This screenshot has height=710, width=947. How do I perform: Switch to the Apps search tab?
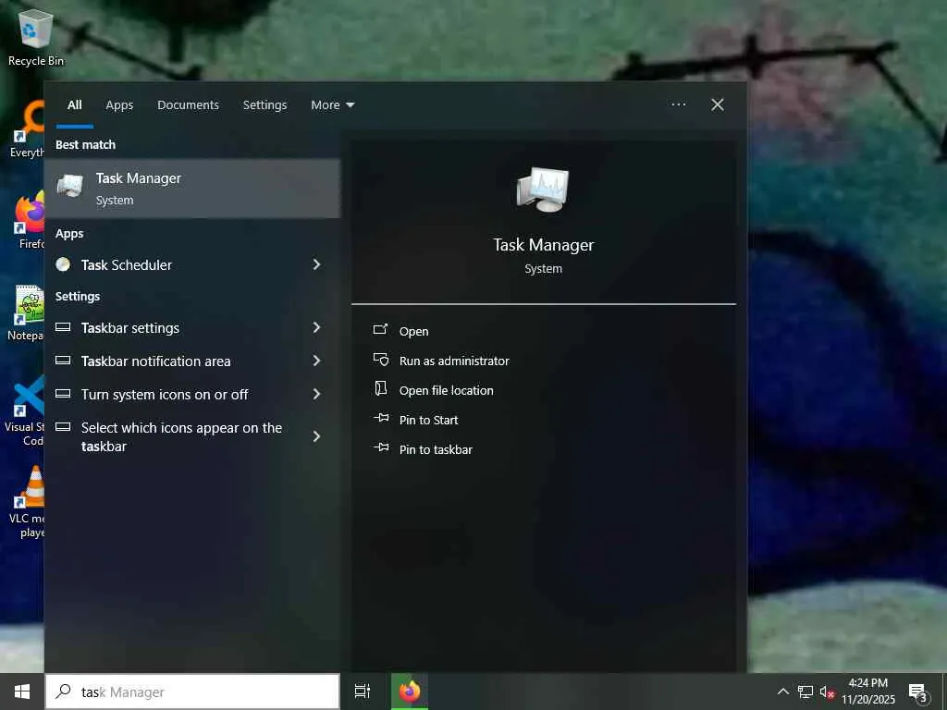click(119, 105)
